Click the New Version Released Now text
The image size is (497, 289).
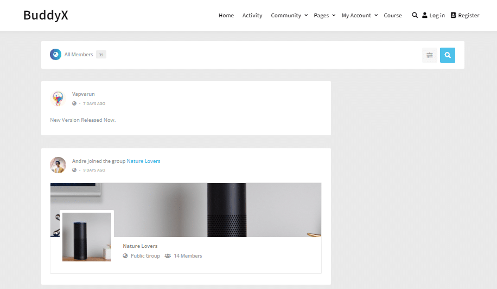pos(82,120)
